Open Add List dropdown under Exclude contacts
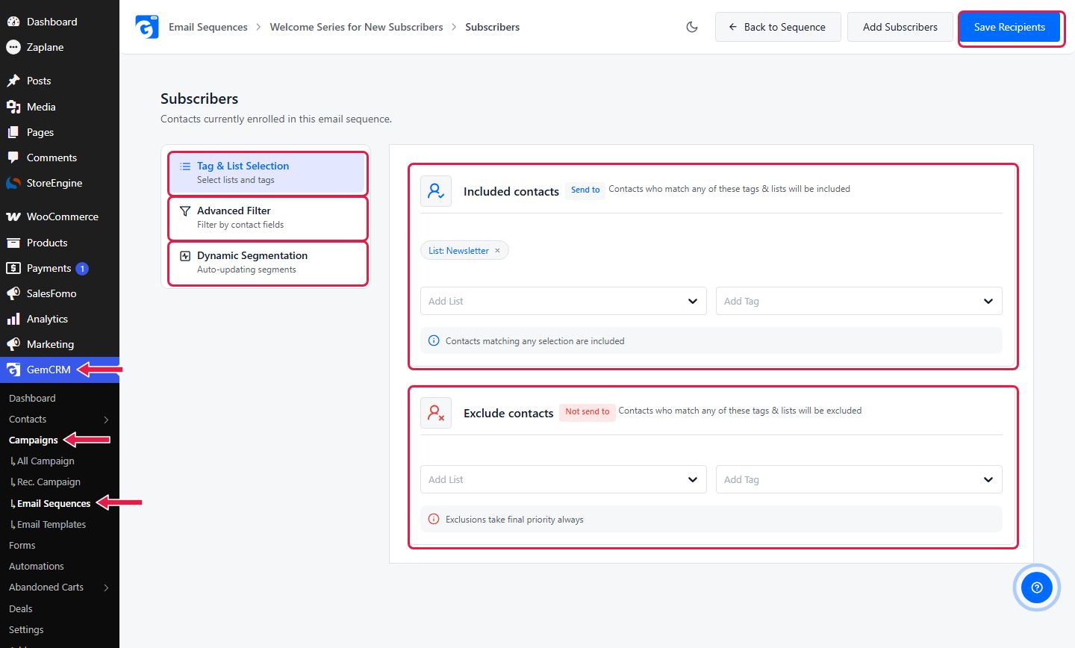 click(x=564, y=479)
